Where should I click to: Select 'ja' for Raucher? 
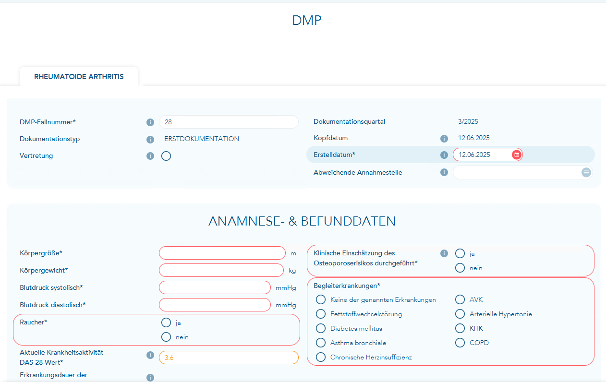(x=166, y=322)
